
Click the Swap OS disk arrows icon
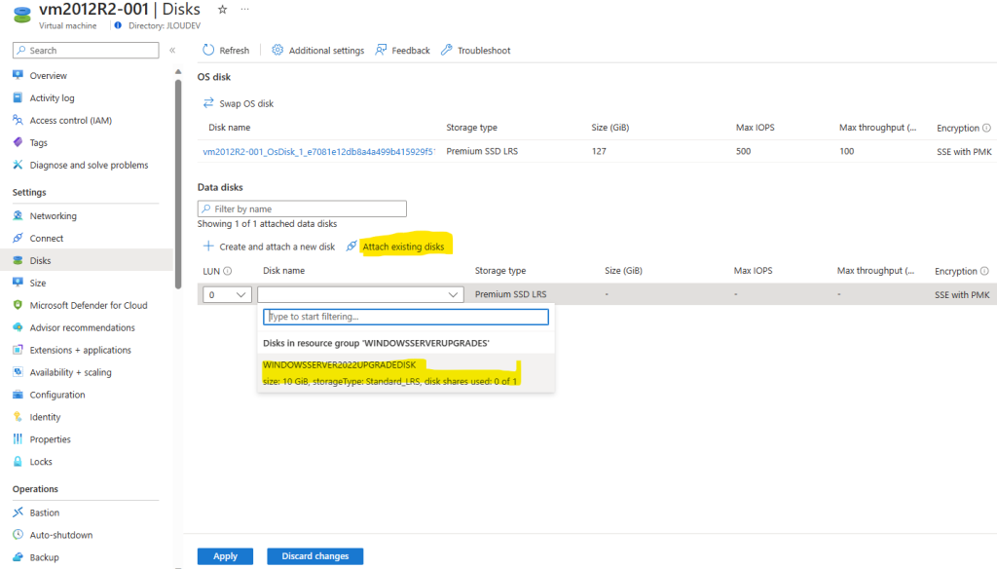(x=208, y=102)
